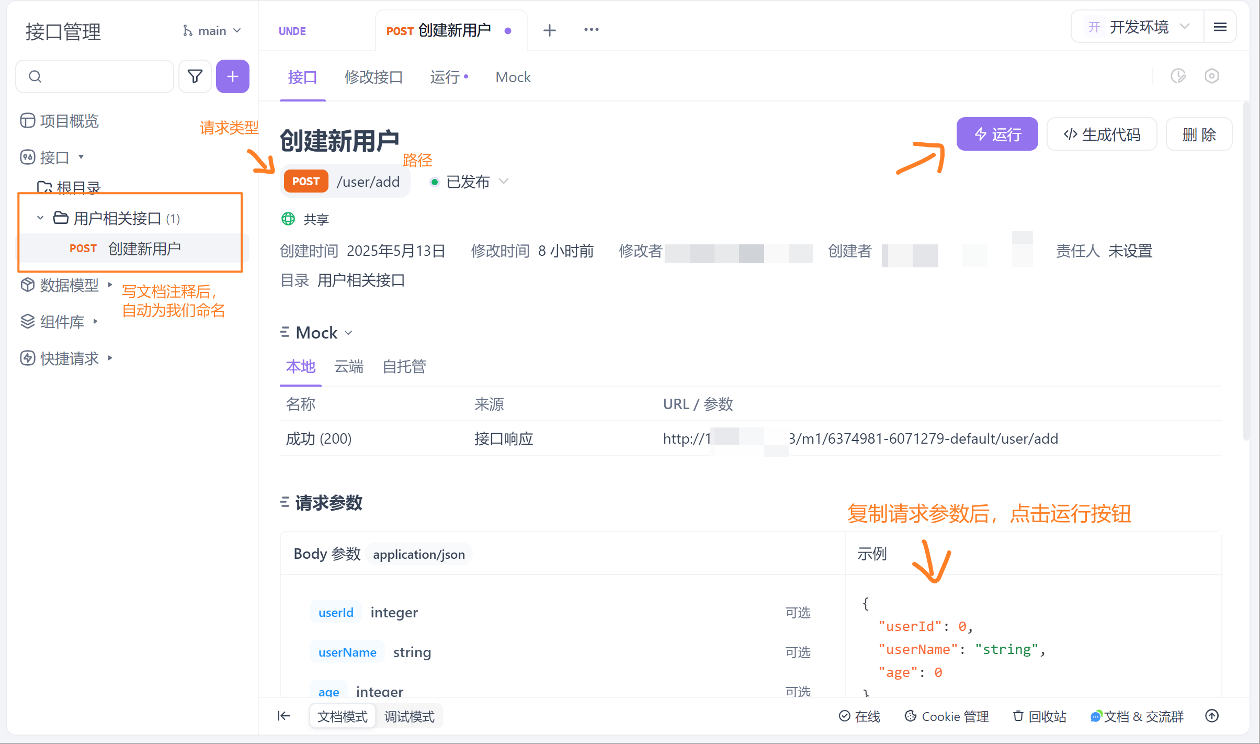The image size is (1260, 744).
Task: Collapse sidebar using the arrow icon
Action: (284, 716)
